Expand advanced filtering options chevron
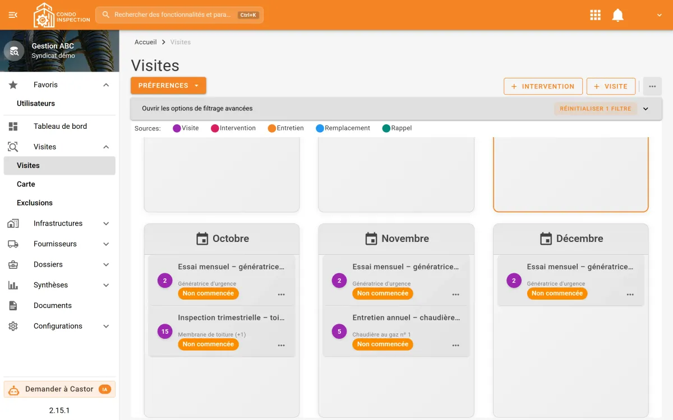The height and width of the screenshot is (420, 673). pyautogui.click(x=646, y=109)
